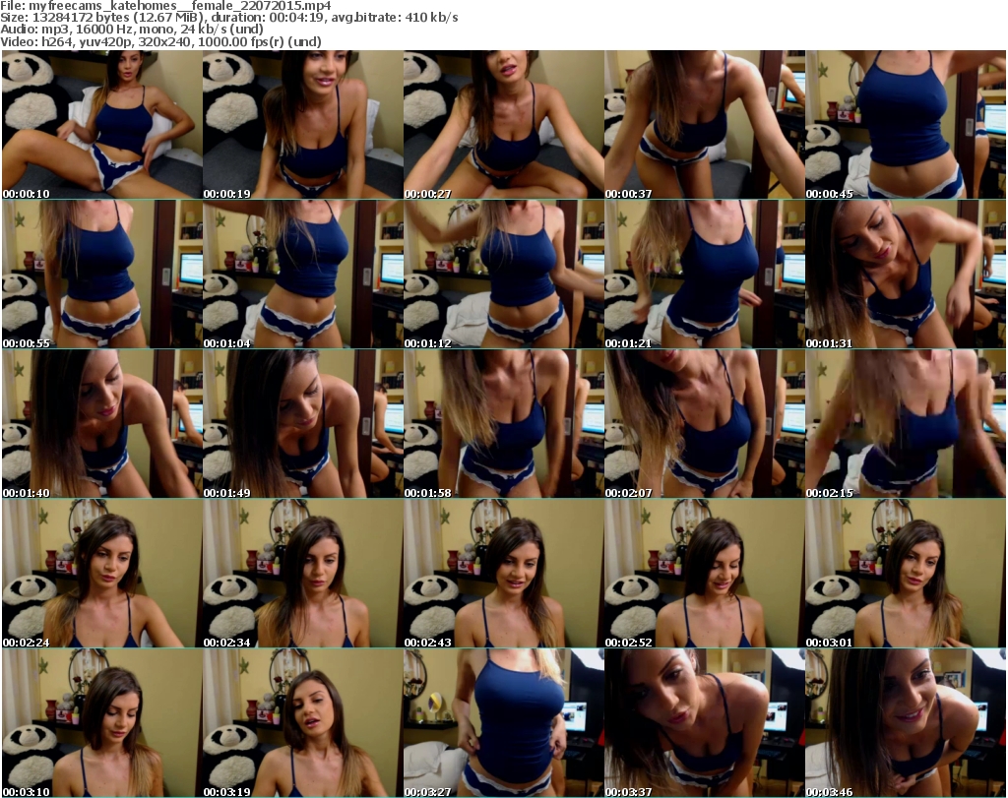Select the thumbnail stamped 00:03:37

pos(705,723)
